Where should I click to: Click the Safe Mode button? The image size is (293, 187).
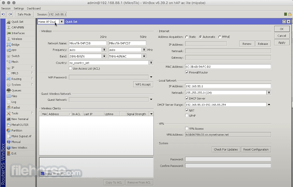coord(24,14)
